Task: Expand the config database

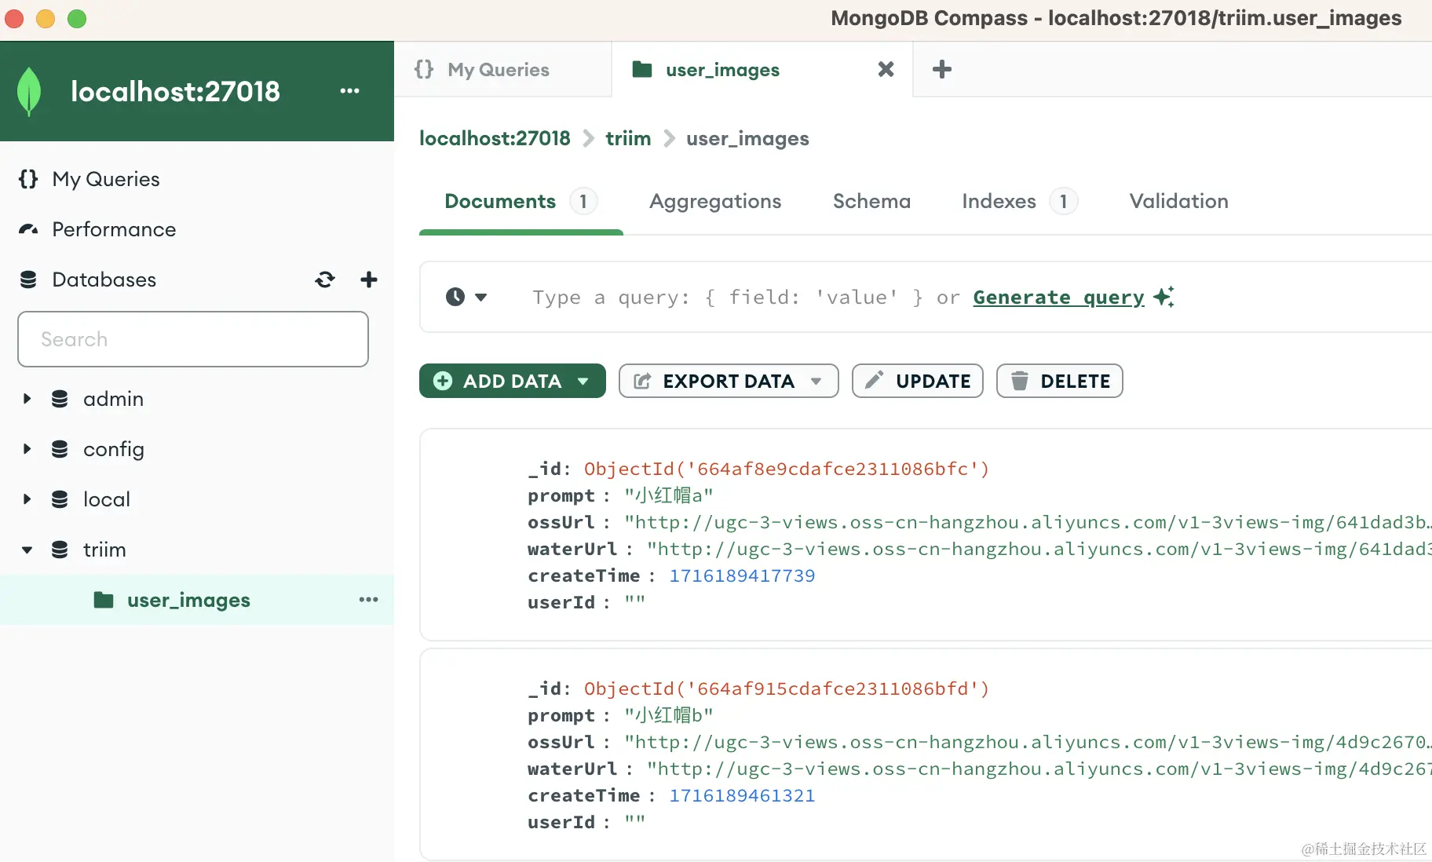Action: click(27, 449)
